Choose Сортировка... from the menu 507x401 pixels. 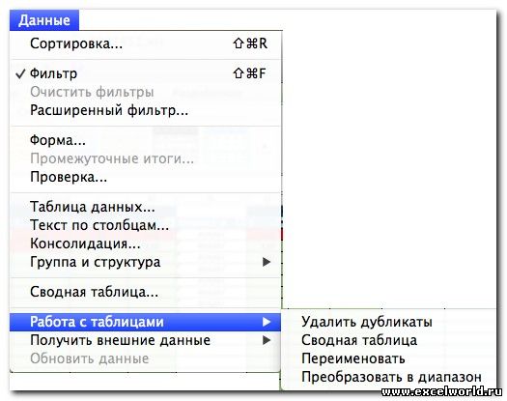(146, 43)
